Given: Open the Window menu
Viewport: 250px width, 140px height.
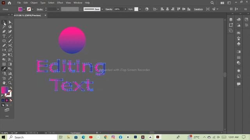Looking at the screenshot, I should [78, 3].
